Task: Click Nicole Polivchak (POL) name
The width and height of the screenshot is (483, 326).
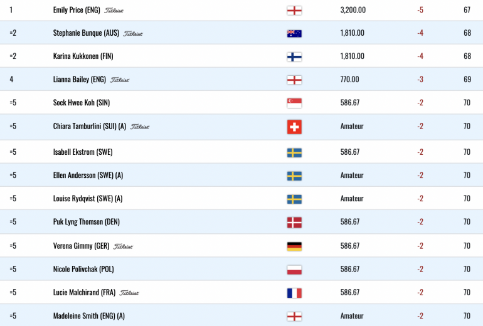Action: pos(83,270)
